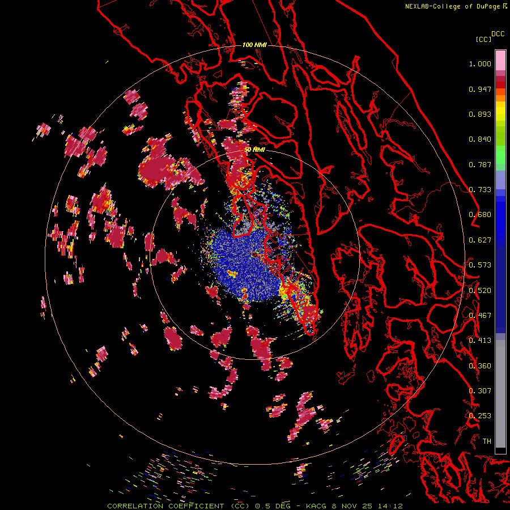
Task: Pick the light pink swatch atop the color bar
Action: click(x=500, y=60)
